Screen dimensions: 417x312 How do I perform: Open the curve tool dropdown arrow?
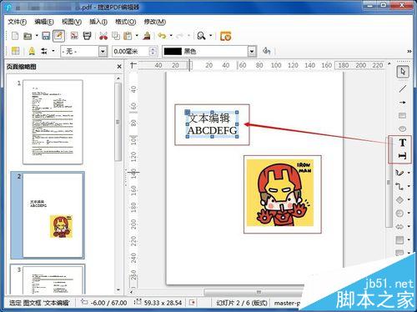coord(409,173)
